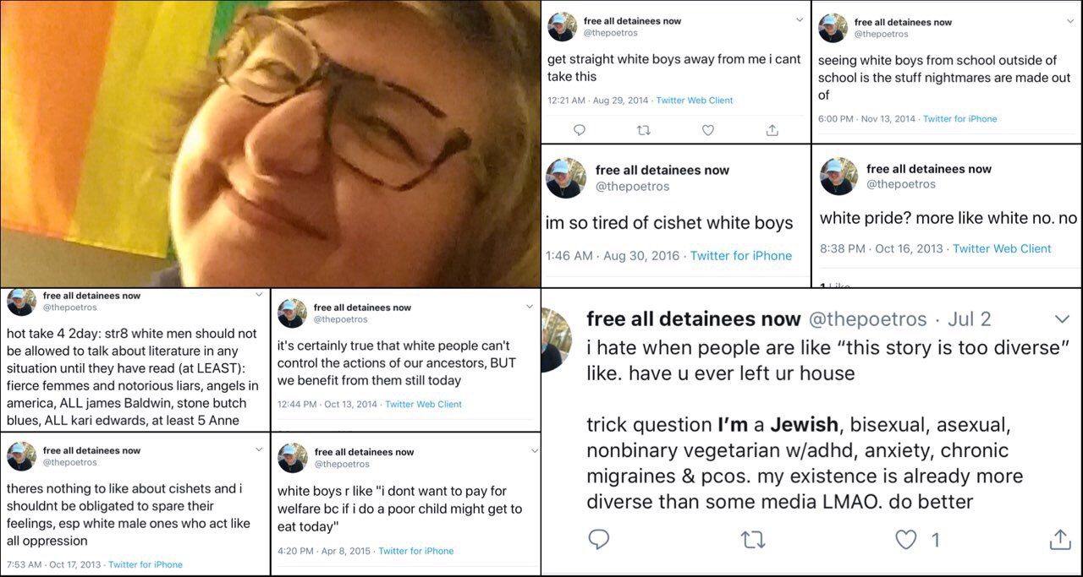
Task: Open Twitter Web Client link dated Aug 29, 2014
Action: (695, 100)
